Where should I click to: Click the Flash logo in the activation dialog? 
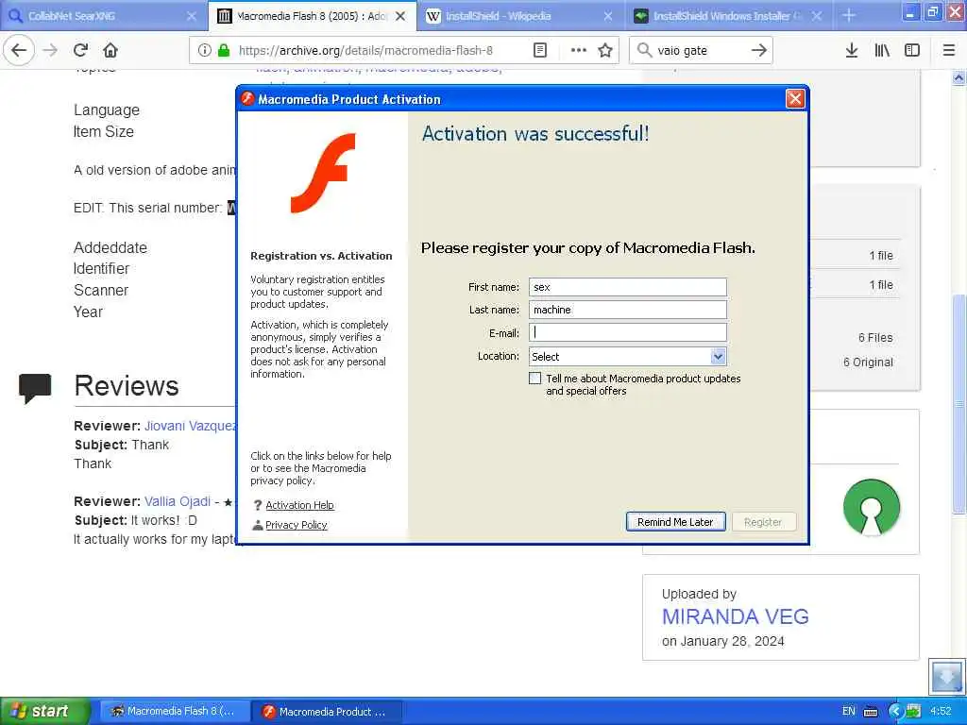click(323, 174)
